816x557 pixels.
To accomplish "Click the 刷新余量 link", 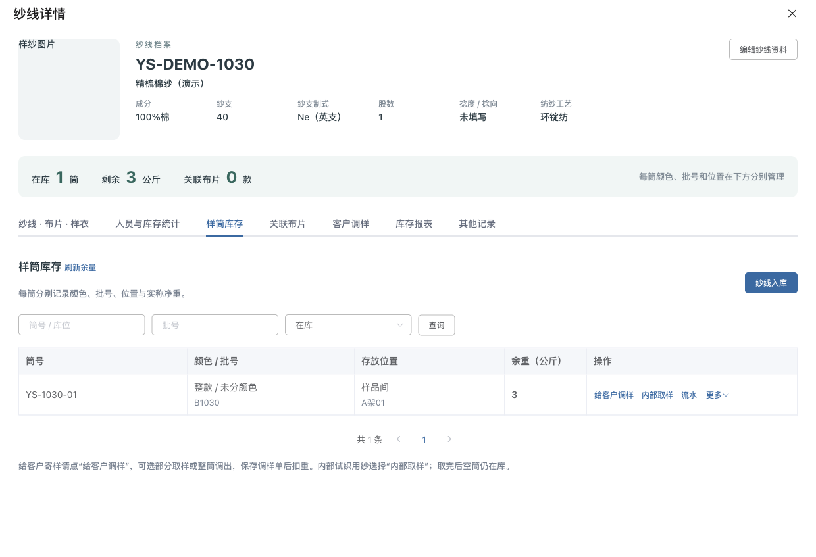I will click(80, 268).
